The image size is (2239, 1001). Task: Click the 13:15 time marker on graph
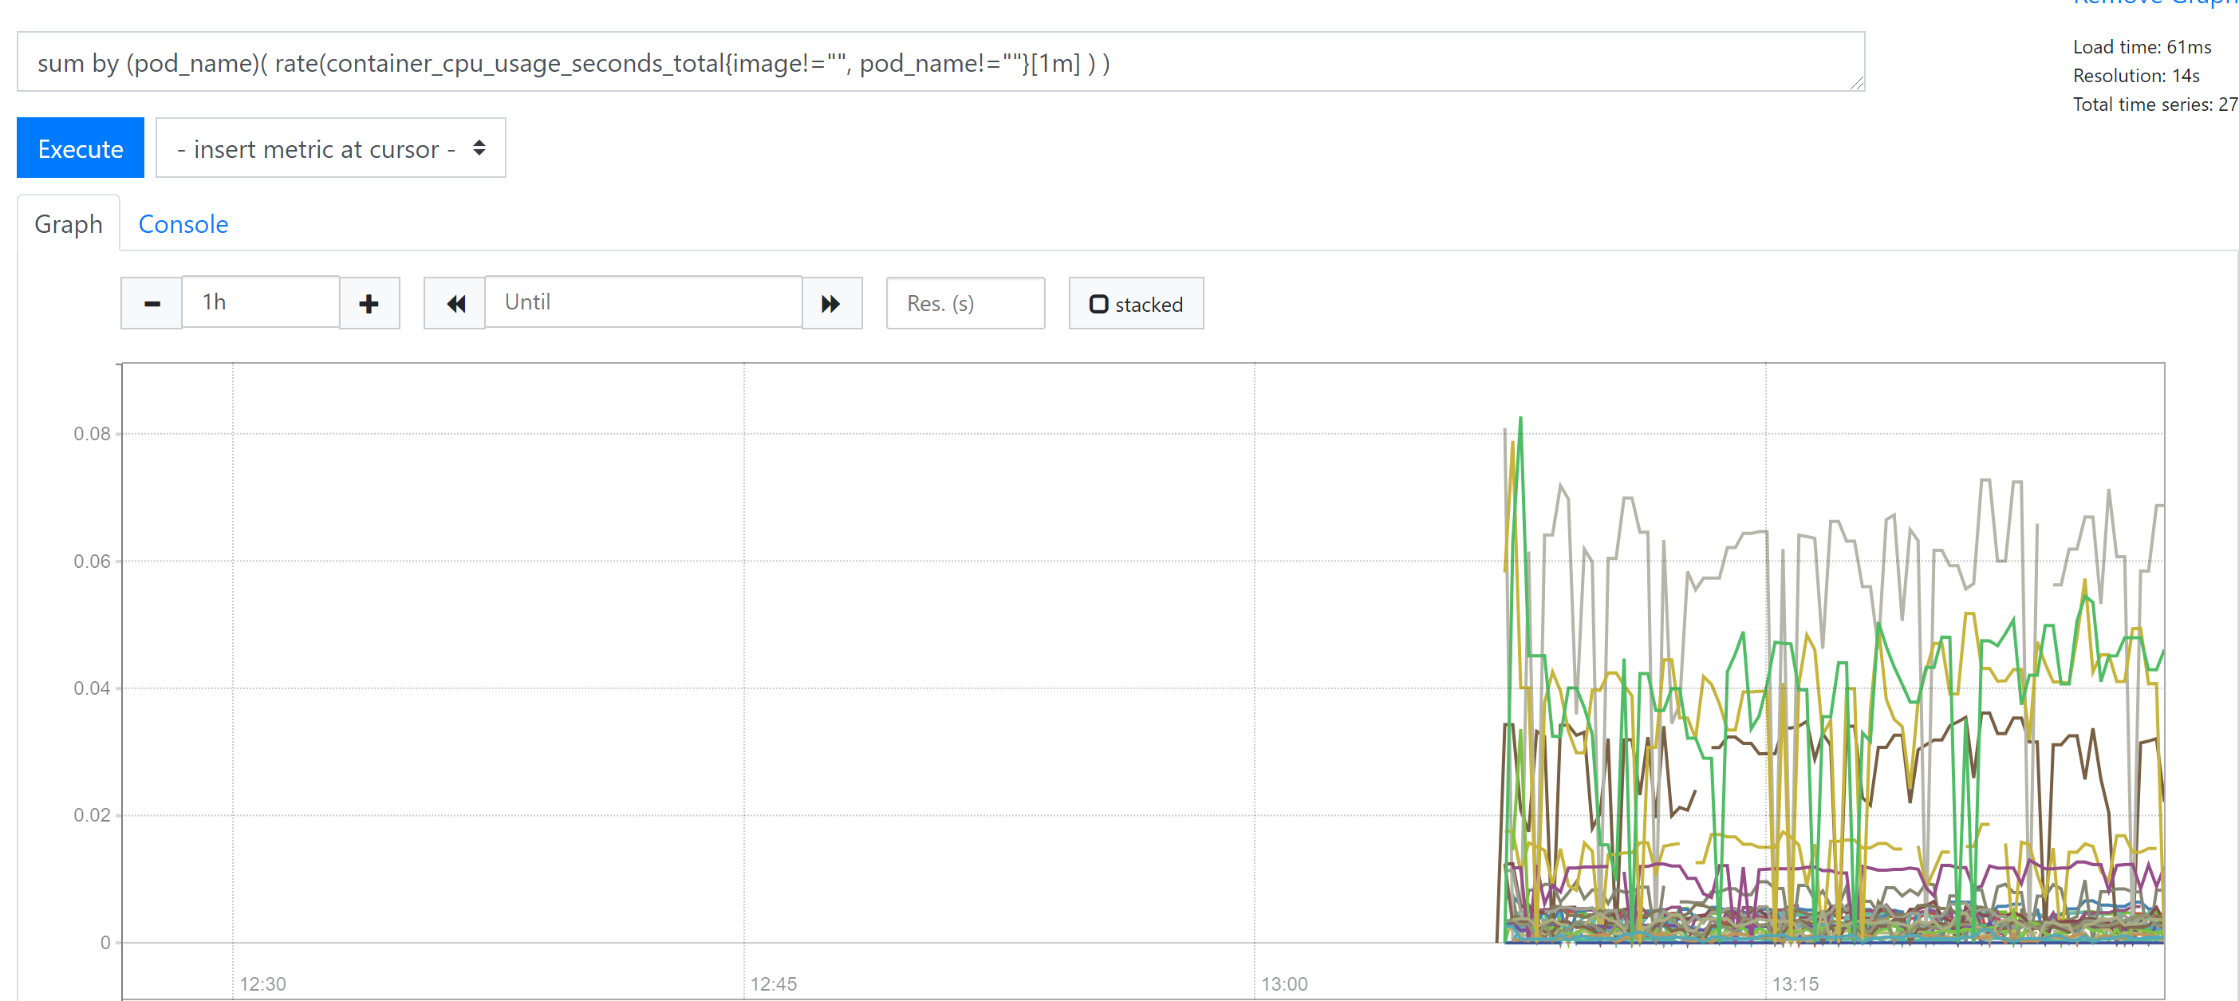point(1795,983)
